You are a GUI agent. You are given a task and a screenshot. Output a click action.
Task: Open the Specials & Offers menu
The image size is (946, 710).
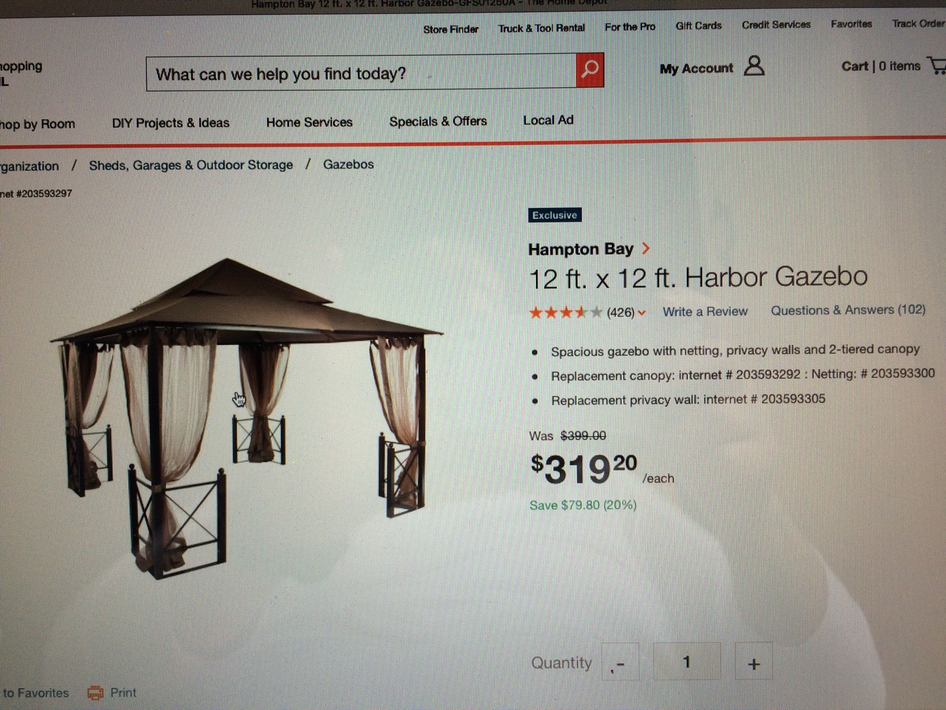[x=438, y=121]
